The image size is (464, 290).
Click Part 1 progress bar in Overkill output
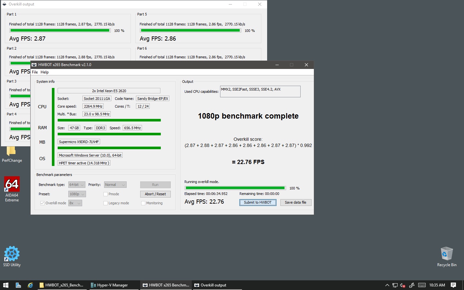click(60, 31)
